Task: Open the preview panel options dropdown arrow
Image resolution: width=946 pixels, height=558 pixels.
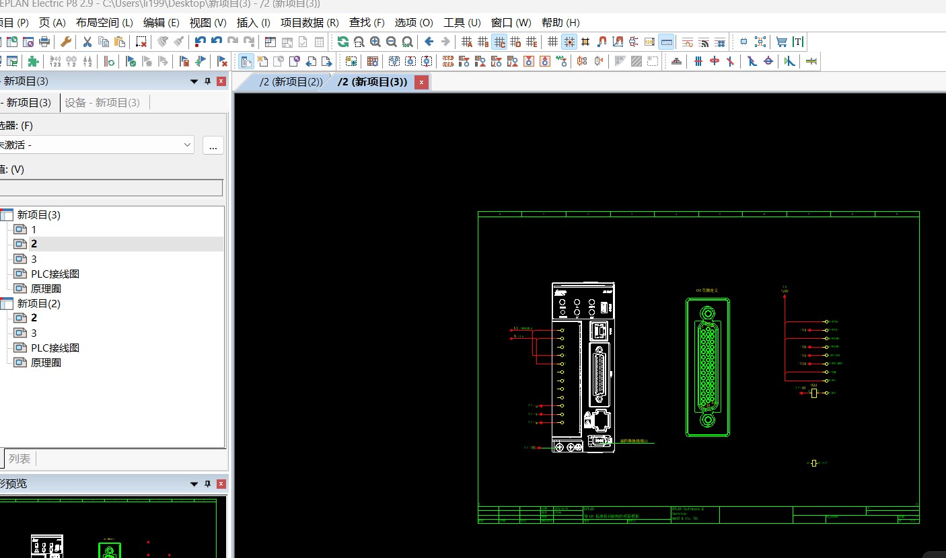Action: (194, 483)
